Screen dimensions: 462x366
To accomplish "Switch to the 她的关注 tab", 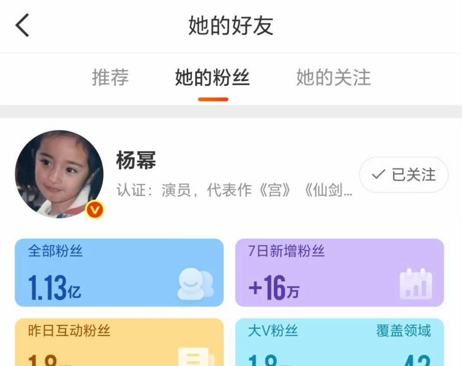I will click(x=333, y=77).
